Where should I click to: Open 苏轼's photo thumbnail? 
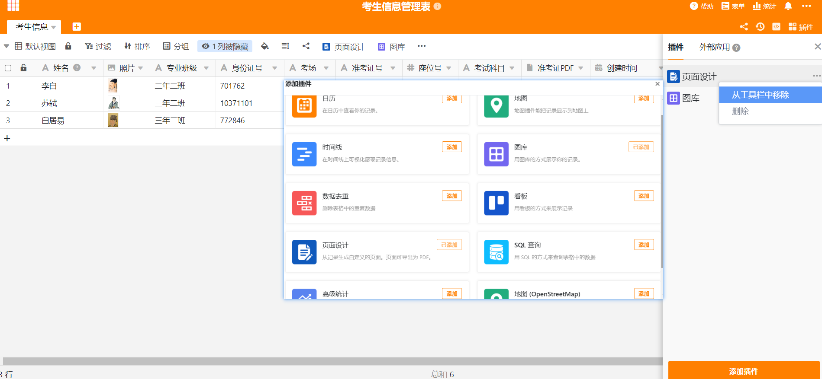(113, 103)
